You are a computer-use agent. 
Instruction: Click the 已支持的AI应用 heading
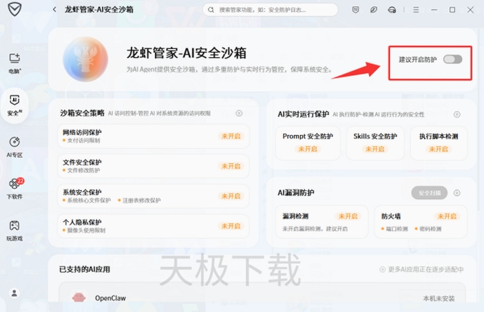tap(85, 269)
